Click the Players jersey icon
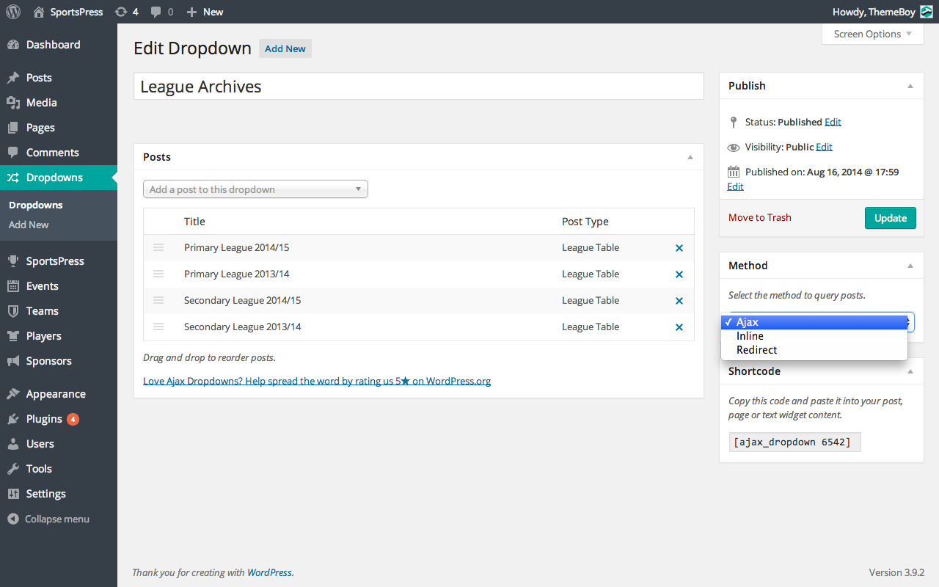Viewport: 939px width, 587px height. [13, 336]
